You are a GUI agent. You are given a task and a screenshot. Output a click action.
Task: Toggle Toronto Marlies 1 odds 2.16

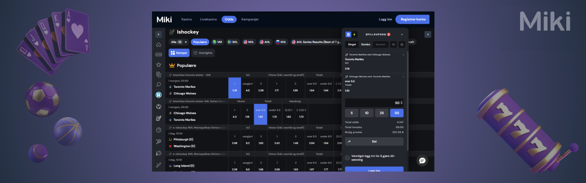coord(234,87)
